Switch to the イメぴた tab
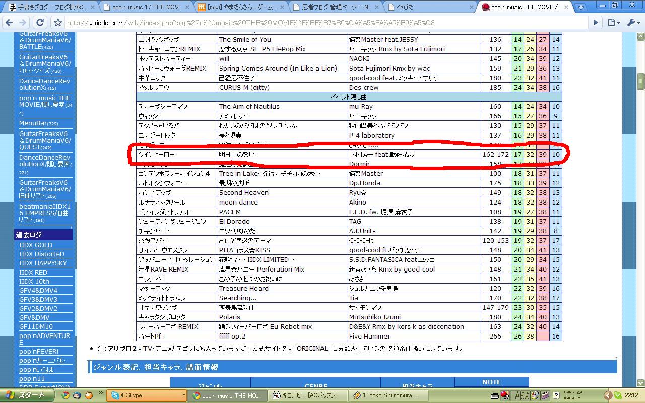The image size is (645, 403). (x=431, y=7)
